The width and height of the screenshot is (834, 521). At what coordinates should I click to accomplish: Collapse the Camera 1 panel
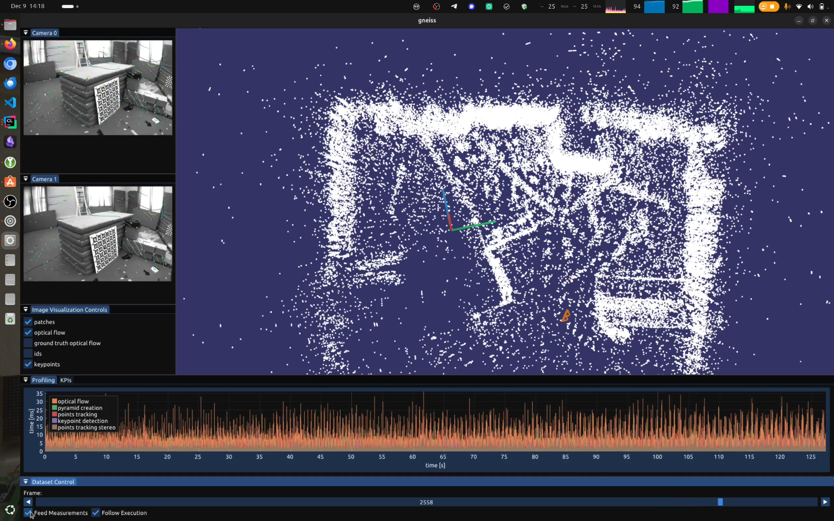click(26, 179)
